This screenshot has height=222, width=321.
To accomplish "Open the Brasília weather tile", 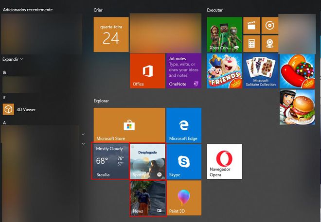I will 111,161.
